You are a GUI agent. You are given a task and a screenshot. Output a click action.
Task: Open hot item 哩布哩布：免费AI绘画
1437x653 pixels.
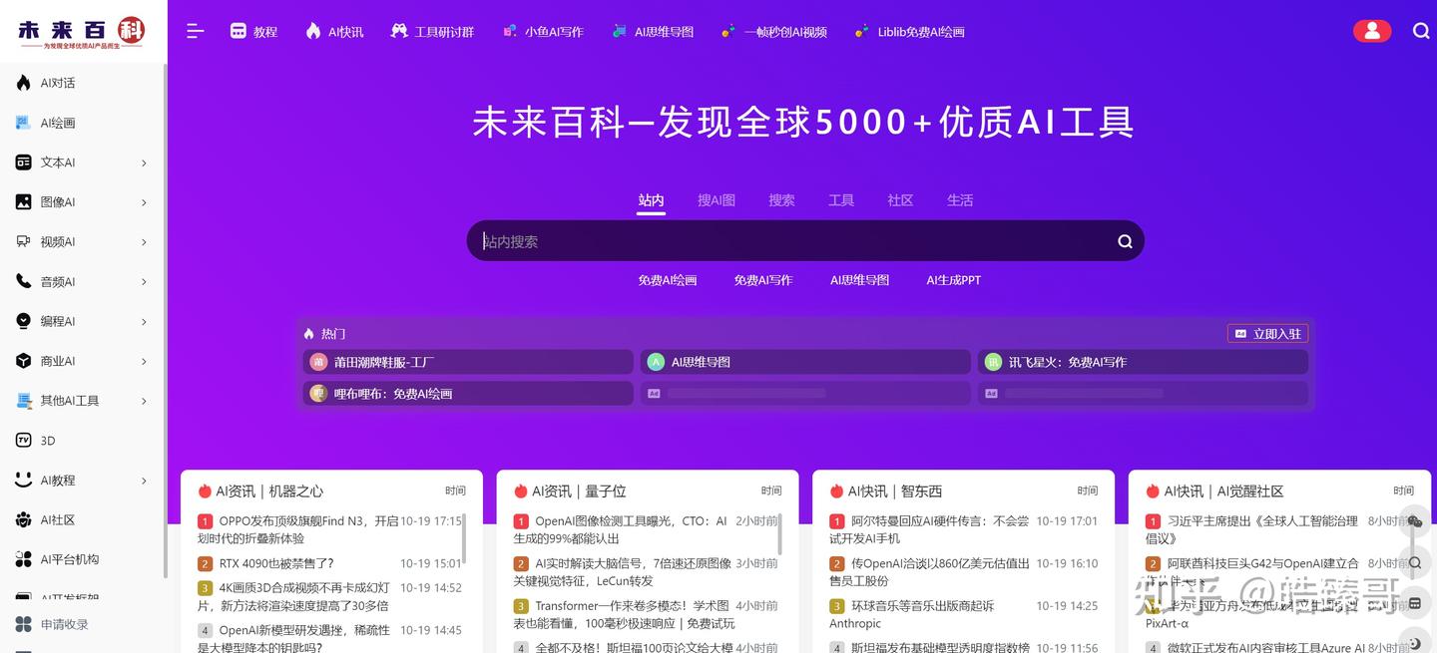[x=468, y=394]
